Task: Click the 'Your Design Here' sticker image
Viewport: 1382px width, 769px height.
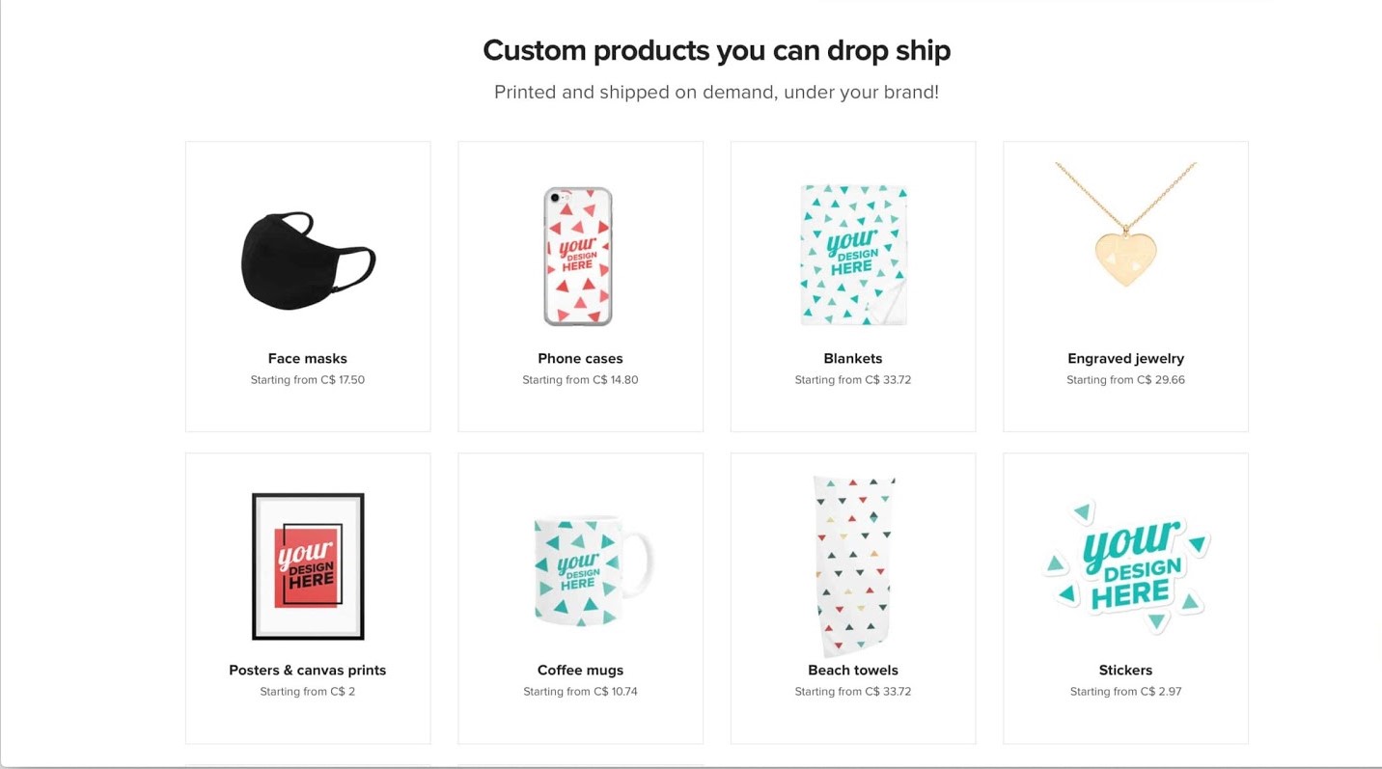Action: point(1125,565)
